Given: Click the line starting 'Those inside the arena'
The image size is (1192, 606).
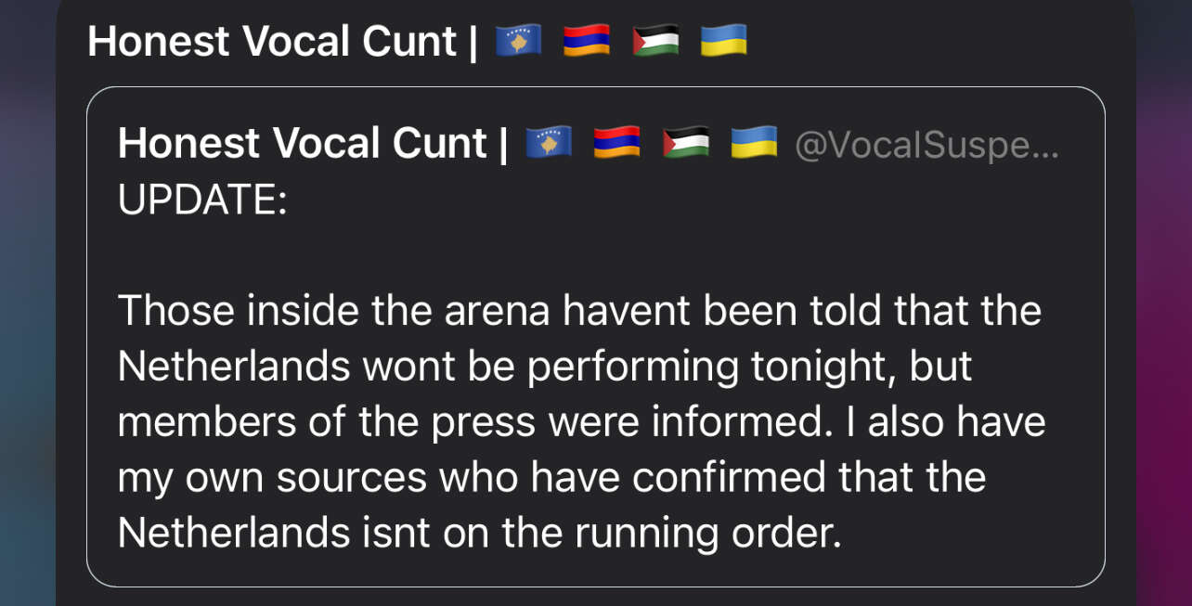Looking at the screenshot, I should tap(579, 310).
